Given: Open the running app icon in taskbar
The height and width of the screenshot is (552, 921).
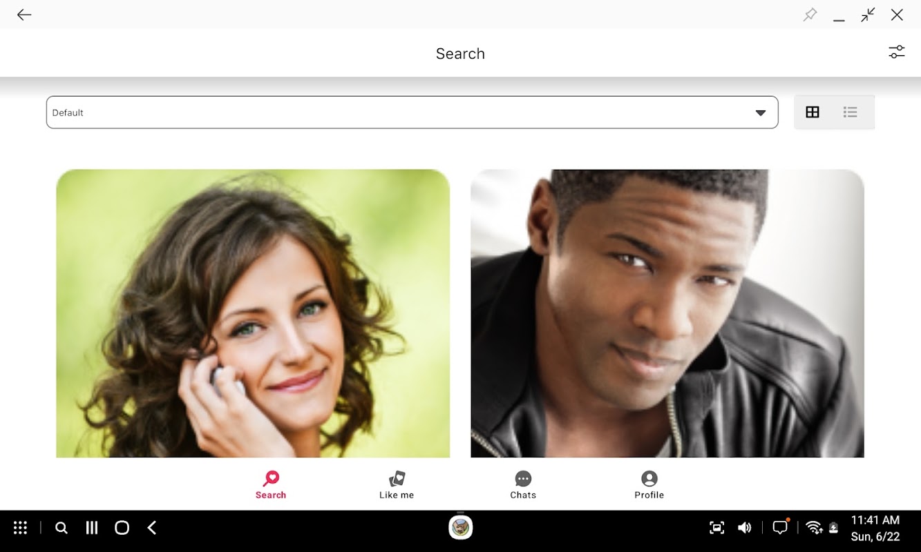Looking at the screenshot, I should click(461, 528).
